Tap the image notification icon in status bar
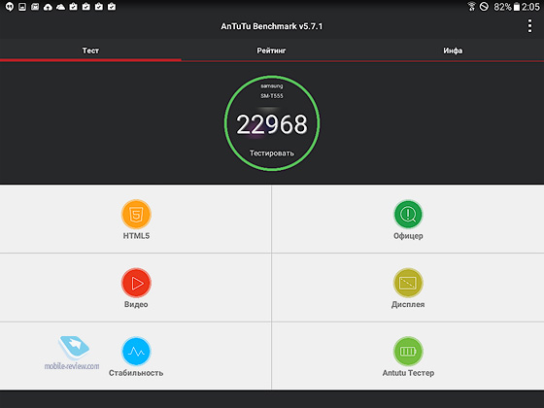This screenshot has height=408, width=544. click(x=22, y=7)
